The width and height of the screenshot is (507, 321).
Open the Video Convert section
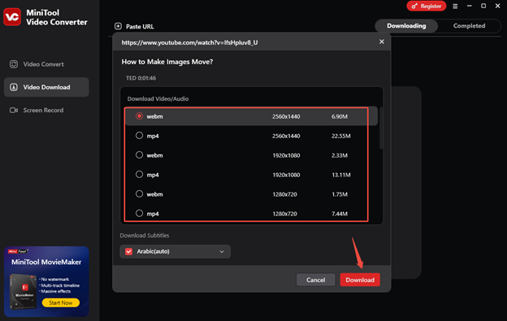click(46, 64)
